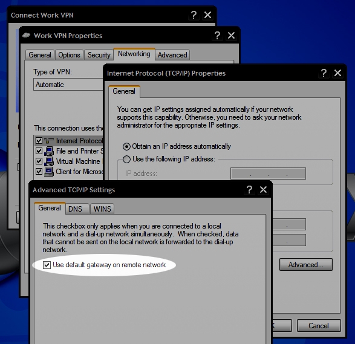
Task: Select the Networking tab
Action: (x=134, y=54)
